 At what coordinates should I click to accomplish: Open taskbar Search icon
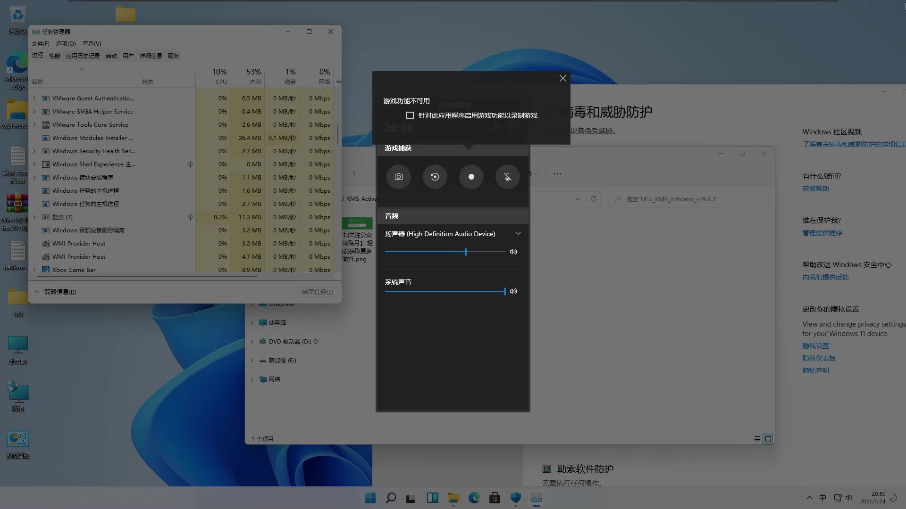coord(391,498)
